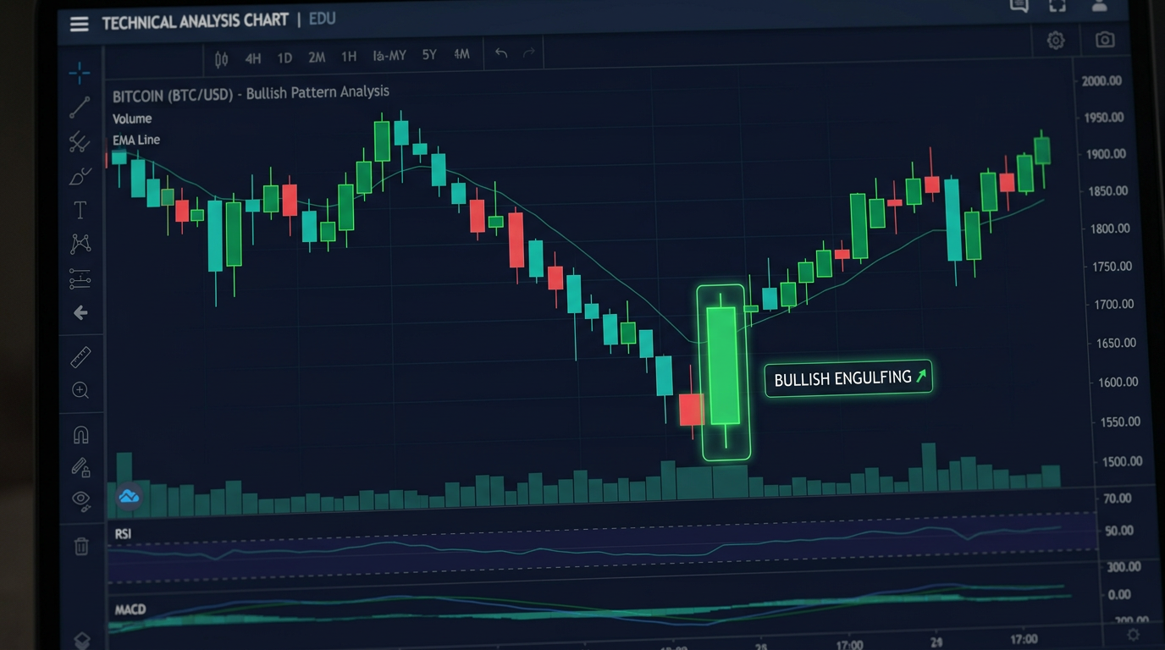The image size is (1165, 650).
Task: Open candlestick chart type selector
Action: coord(222,59)
